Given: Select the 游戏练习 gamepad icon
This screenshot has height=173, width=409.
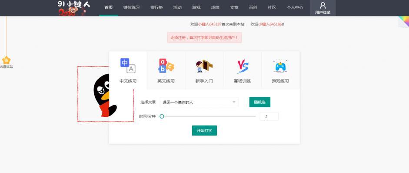Looking at the screenshot, I should click(x=280, y=66).
